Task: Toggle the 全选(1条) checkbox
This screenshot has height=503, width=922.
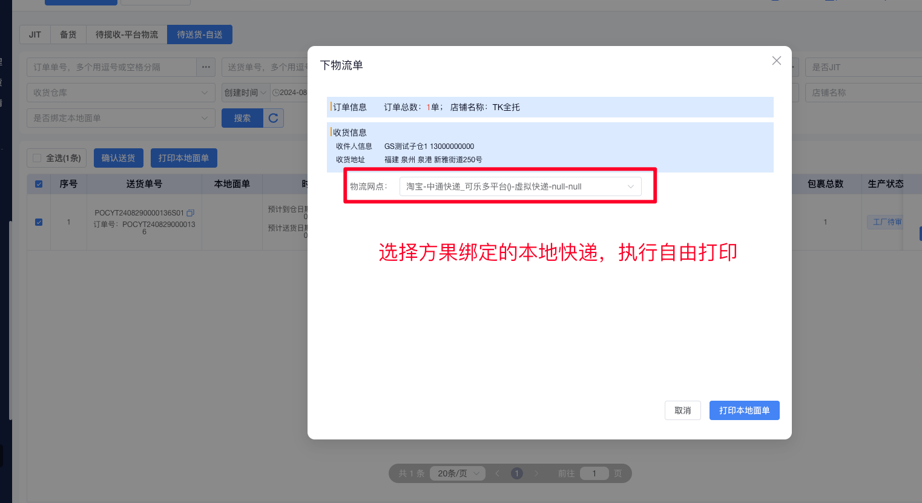Action: [37, 158]
